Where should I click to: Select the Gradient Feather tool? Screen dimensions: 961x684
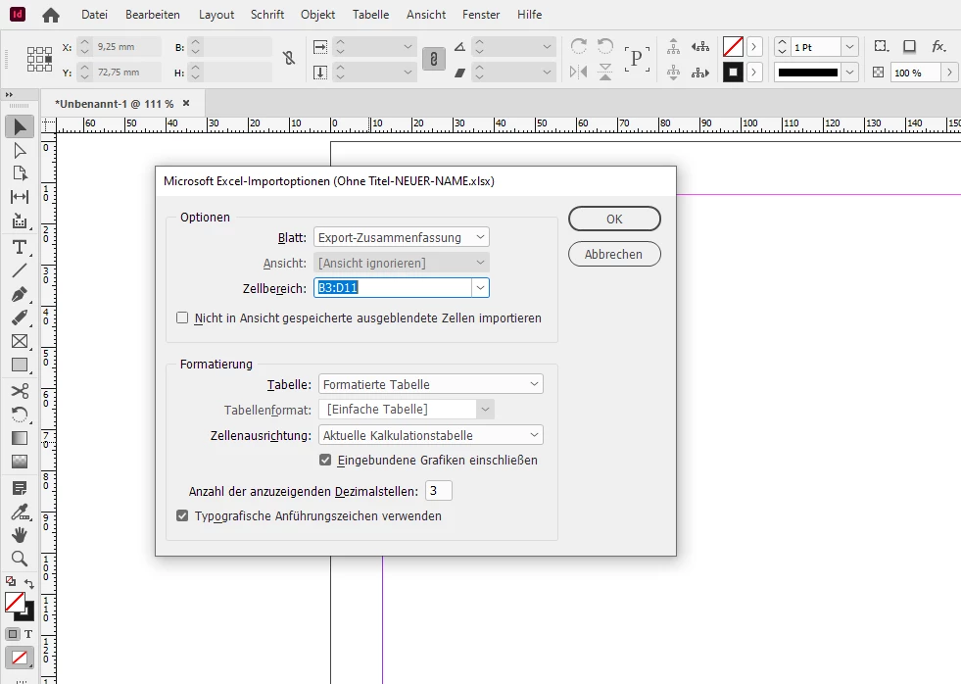click(20, 462)
